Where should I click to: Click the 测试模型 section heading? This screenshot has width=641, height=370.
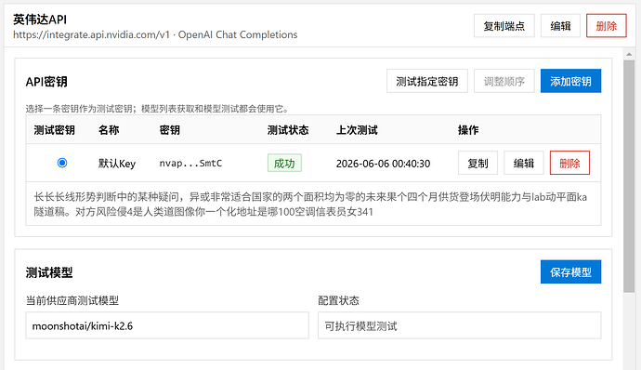pyautogui.click(x=49, y=272)
